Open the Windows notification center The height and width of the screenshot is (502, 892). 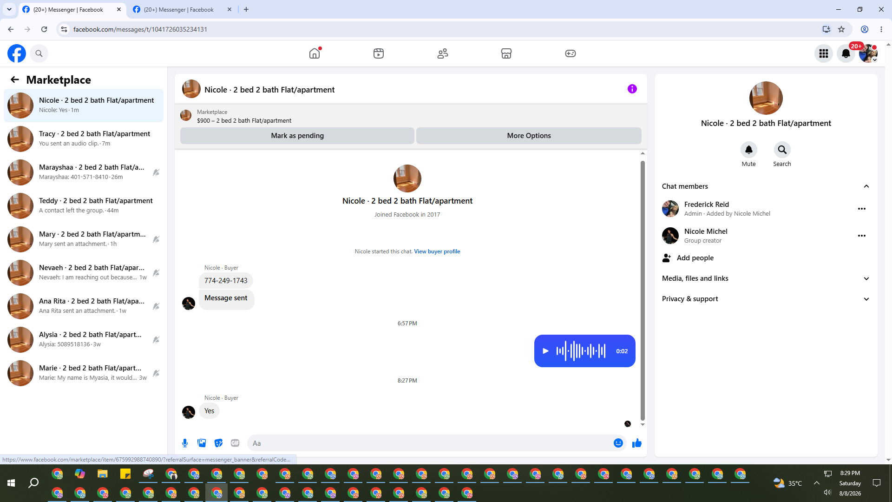point(877,483)
